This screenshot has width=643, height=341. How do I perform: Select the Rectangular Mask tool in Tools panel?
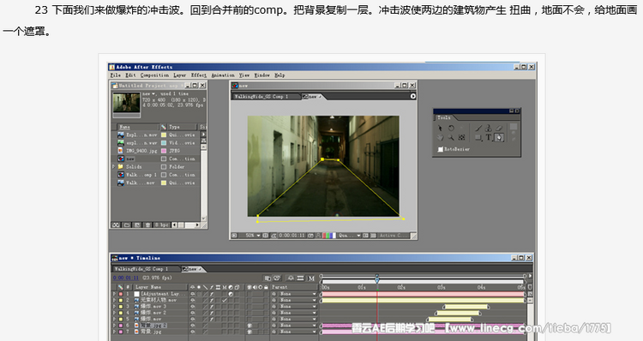tap(478, 138)
